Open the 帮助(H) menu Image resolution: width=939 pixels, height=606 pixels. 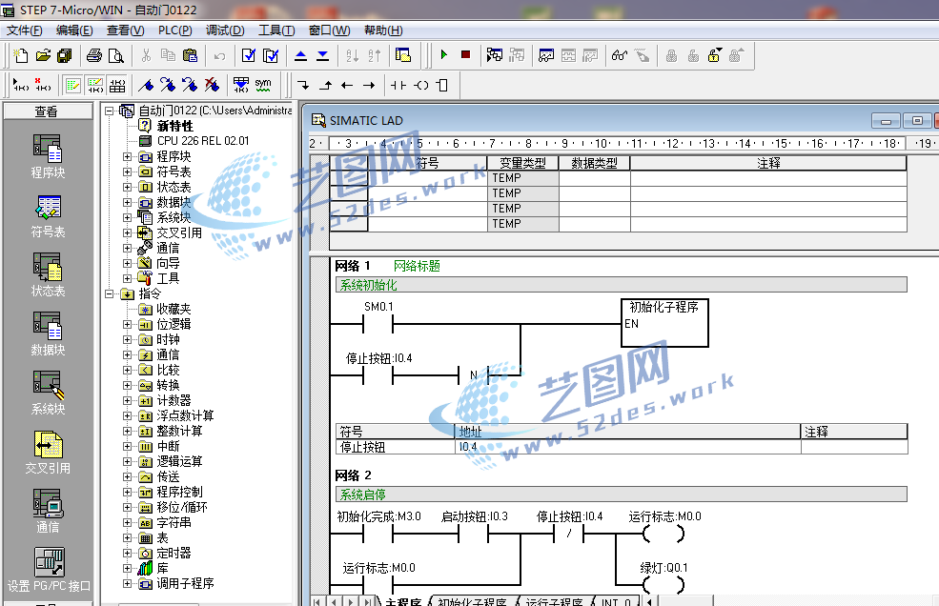(x=383, y=30)
